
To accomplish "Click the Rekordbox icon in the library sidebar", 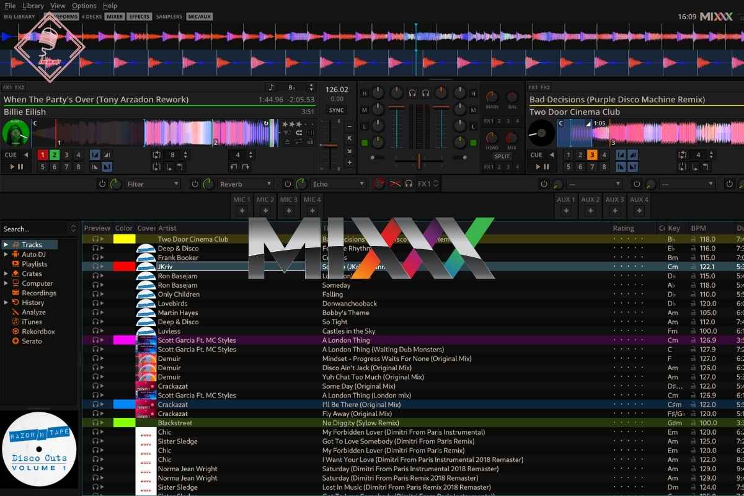I will (x=16, y=332).
